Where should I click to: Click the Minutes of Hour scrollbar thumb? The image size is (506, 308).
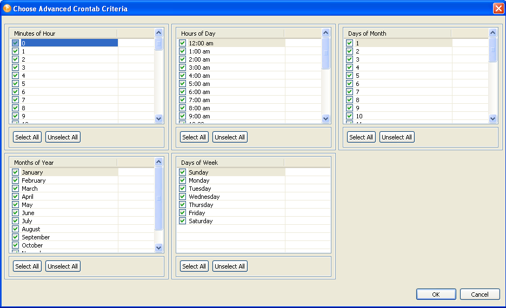(x=158, y=44)
